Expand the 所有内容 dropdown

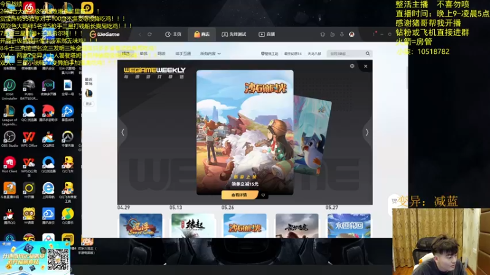coord(210,54)
